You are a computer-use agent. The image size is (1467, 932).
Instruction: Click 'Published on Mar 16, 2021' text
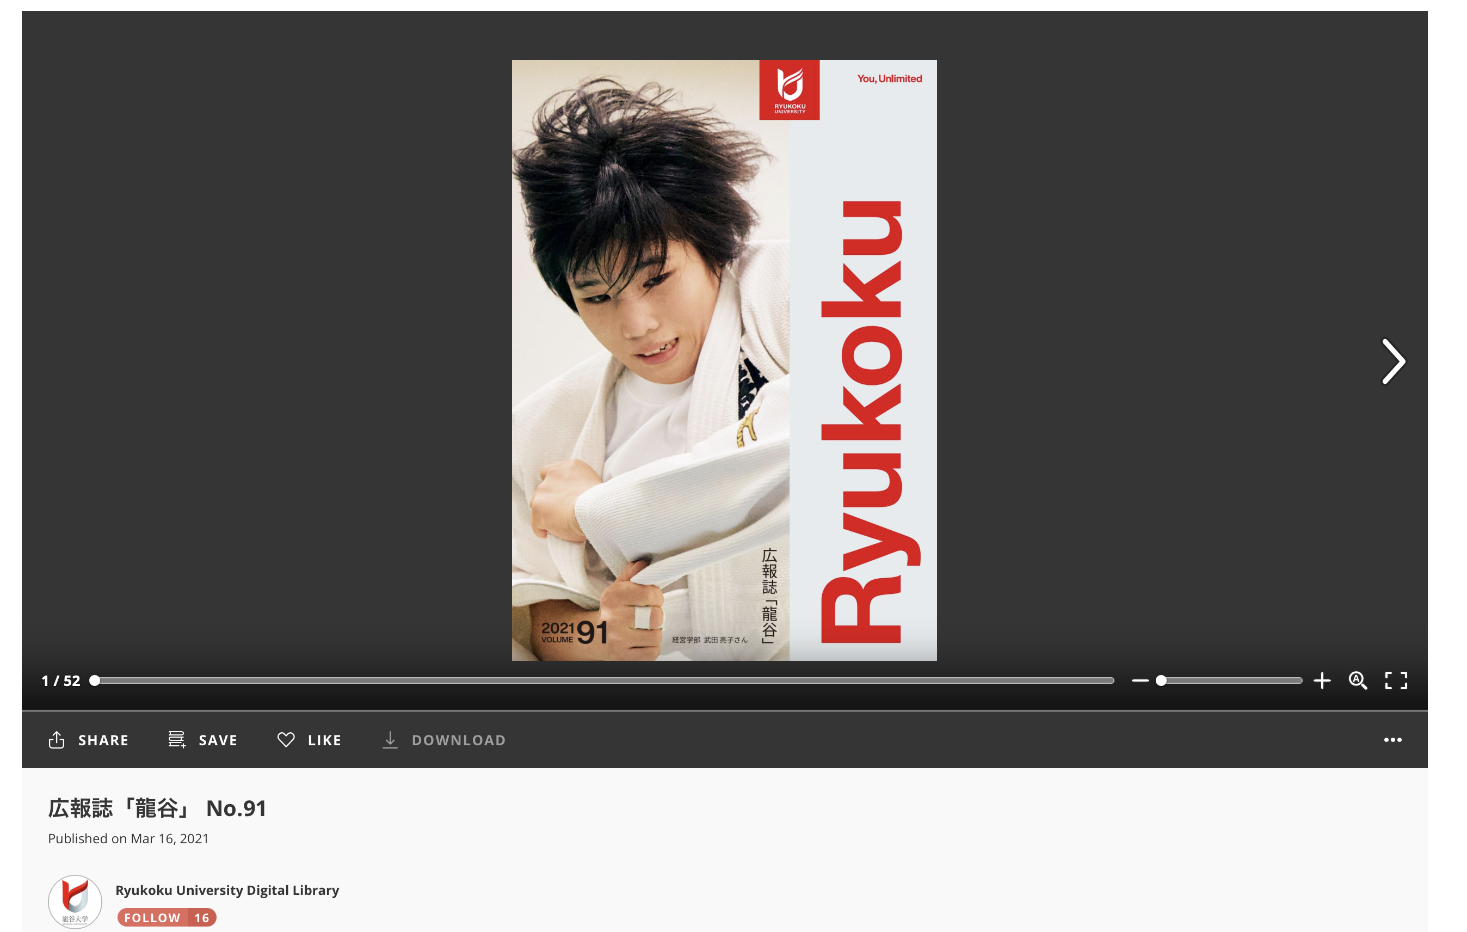click(128, 838)
